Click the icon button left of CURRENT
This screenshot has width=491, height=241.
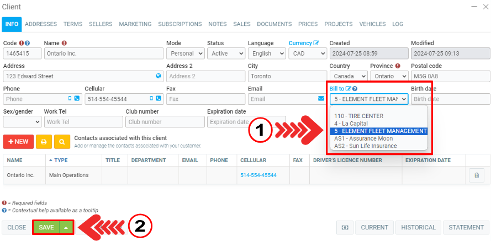pyautogui.click(x=345, y=227)
